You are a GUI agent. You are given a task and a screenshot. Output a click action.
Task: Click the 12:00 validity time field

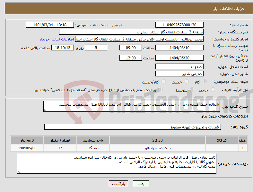click(131, 58)
